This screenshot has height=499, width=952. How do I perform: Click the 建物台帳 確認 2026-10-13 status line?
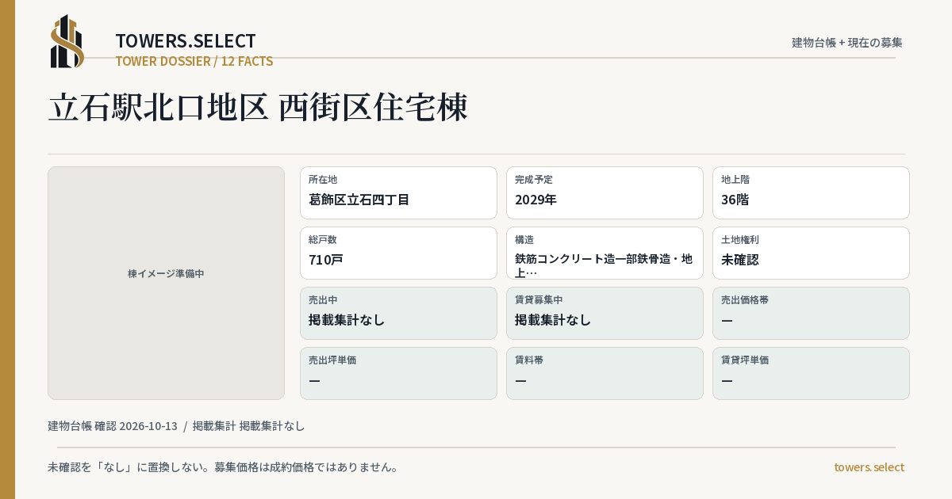coord(176,426)
